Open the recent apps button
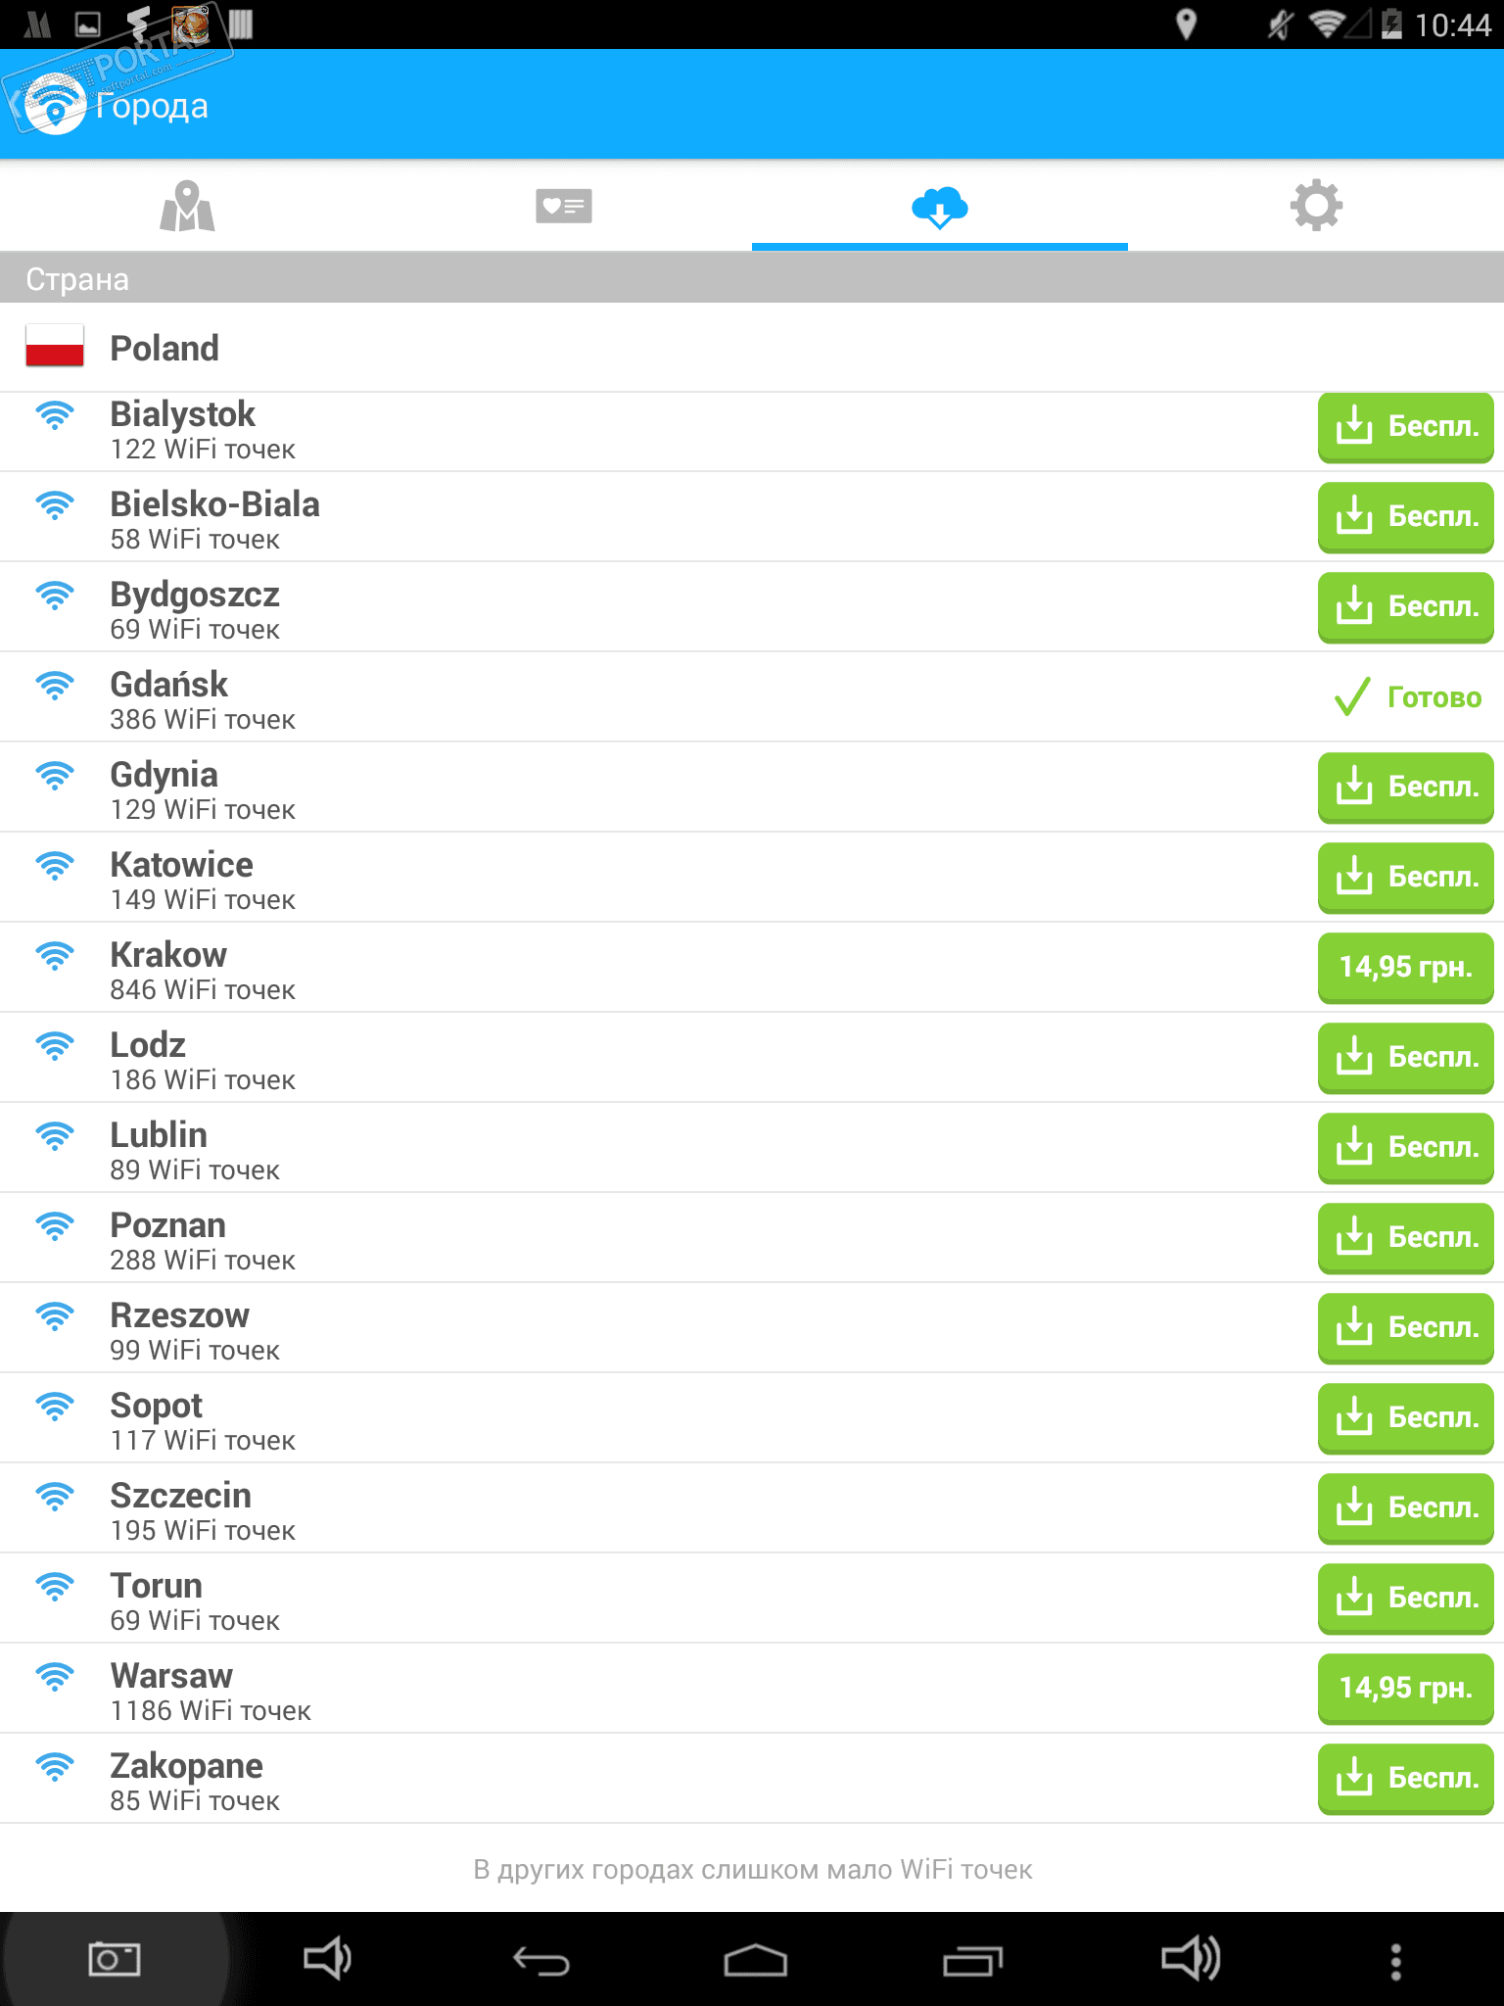 pos(972,1961)
